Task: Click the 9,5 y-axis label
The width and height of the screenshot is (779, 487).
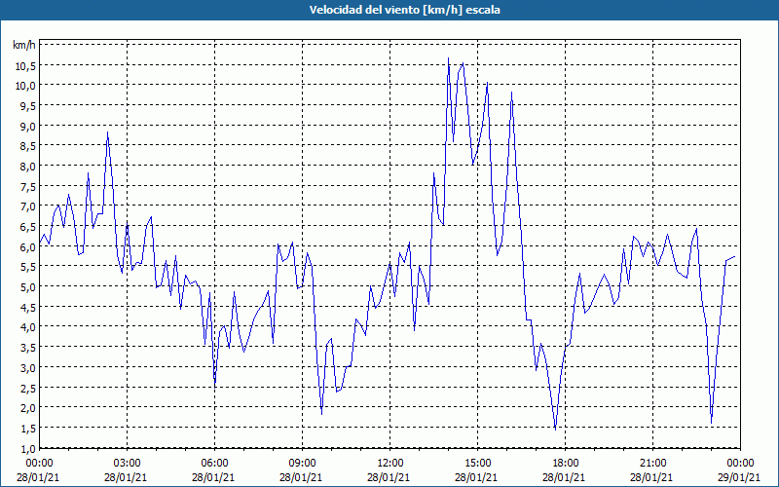Action: tap(28, 106)
